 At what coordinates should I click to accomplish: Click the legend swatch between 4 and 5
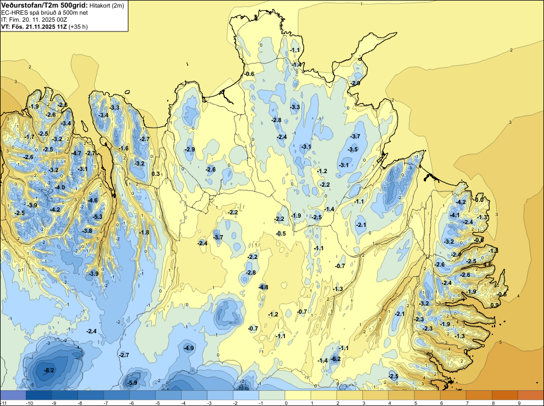click(x=401, y=395)
